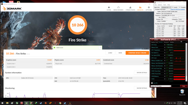Open Memory Used (Dedicated) sensor dropdown
Image resolution: width=188 pixels, height=105 pixels.
164,63
